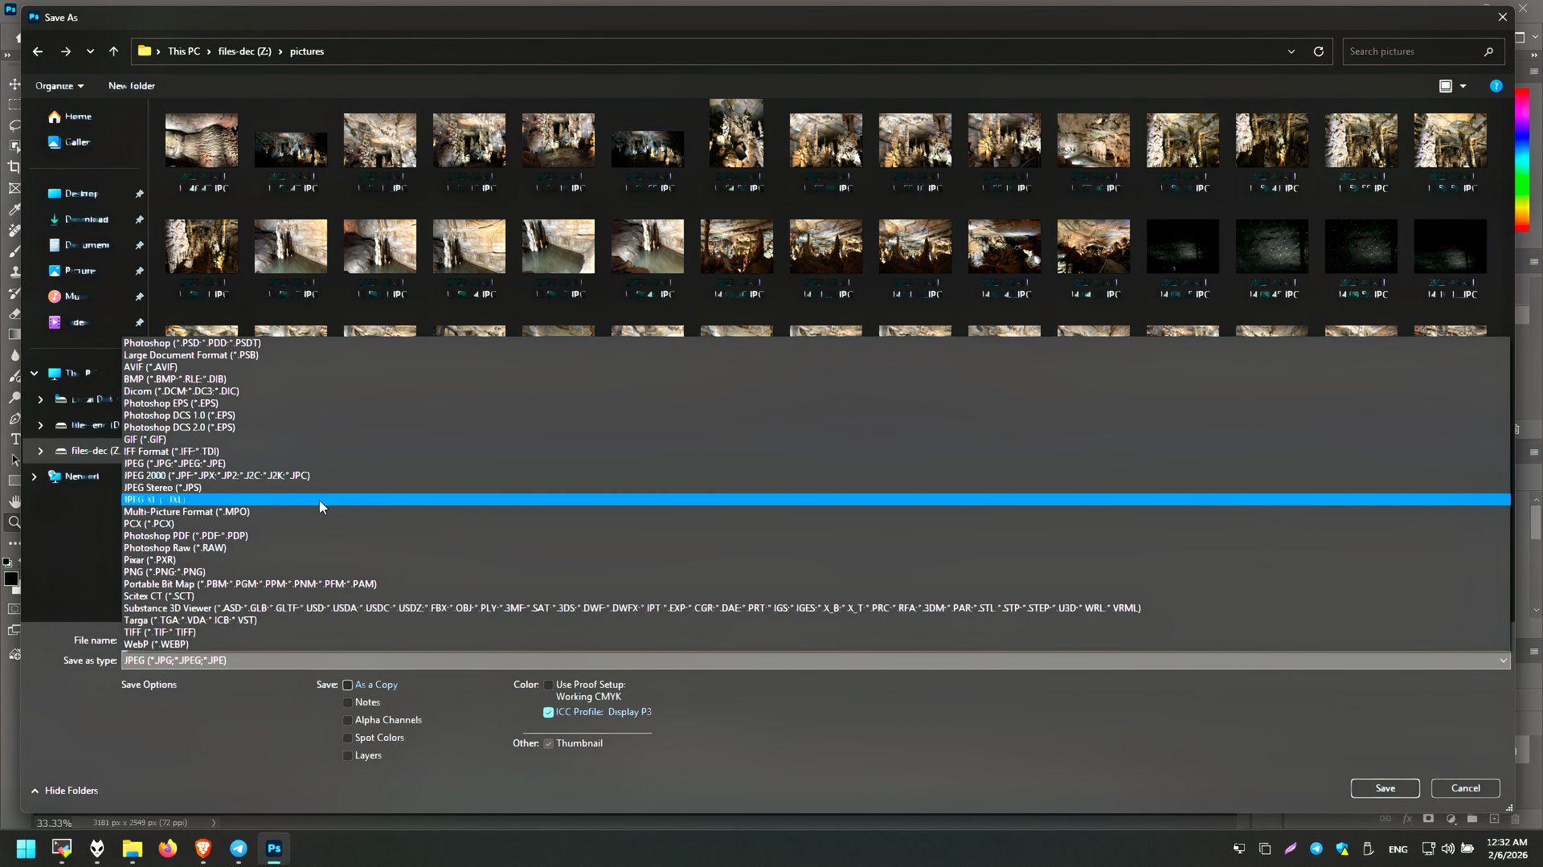Viewport: 1543px width, 867px height.
Task: Click the Cancel button
Action: (1465, 788)
